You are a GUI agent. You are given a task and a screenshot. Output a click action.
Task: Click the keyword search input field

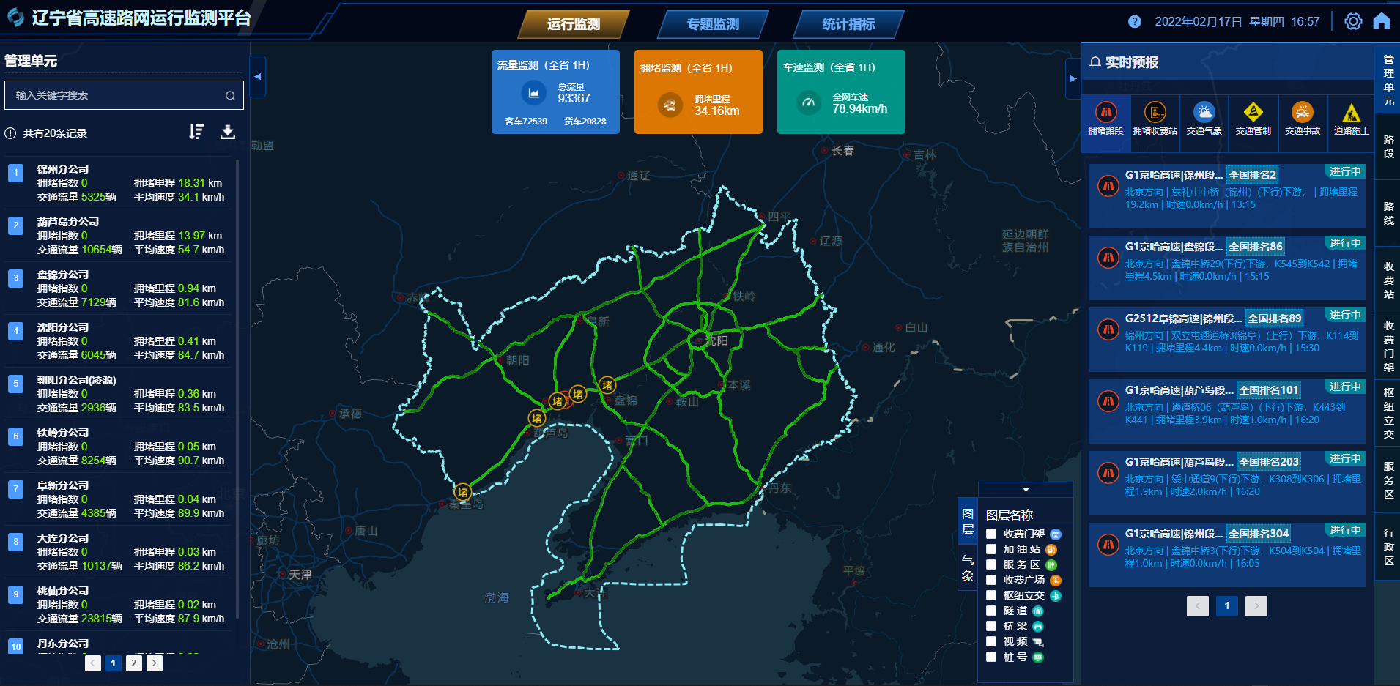(x=117, y=95)
